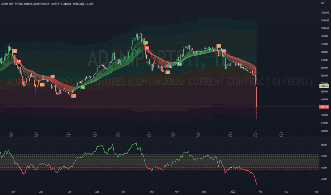
Task: Click the rollover marker just before Dec
Action: click(197, 134)
